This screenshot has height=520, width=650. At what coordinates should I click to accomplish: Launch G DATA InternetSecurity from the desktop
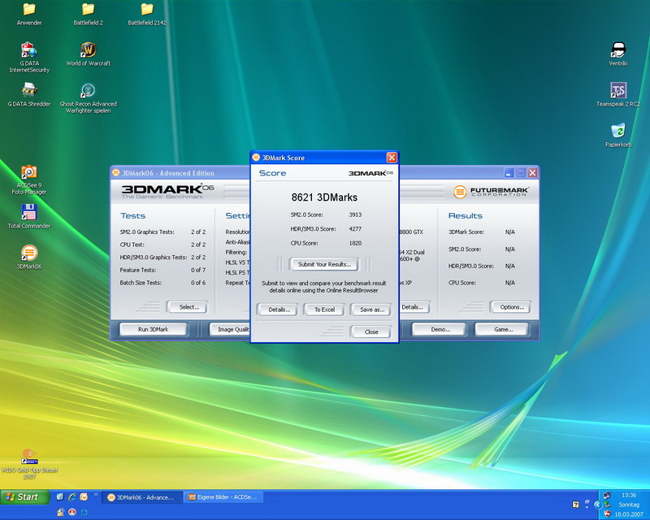click(29, 57)
